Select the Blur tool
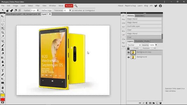Image resolution: width=187 pixels, height=105 pixels. (3, 62)
